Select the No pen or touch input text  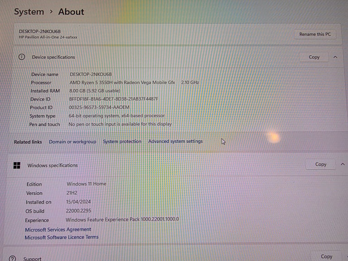[120, 124]
